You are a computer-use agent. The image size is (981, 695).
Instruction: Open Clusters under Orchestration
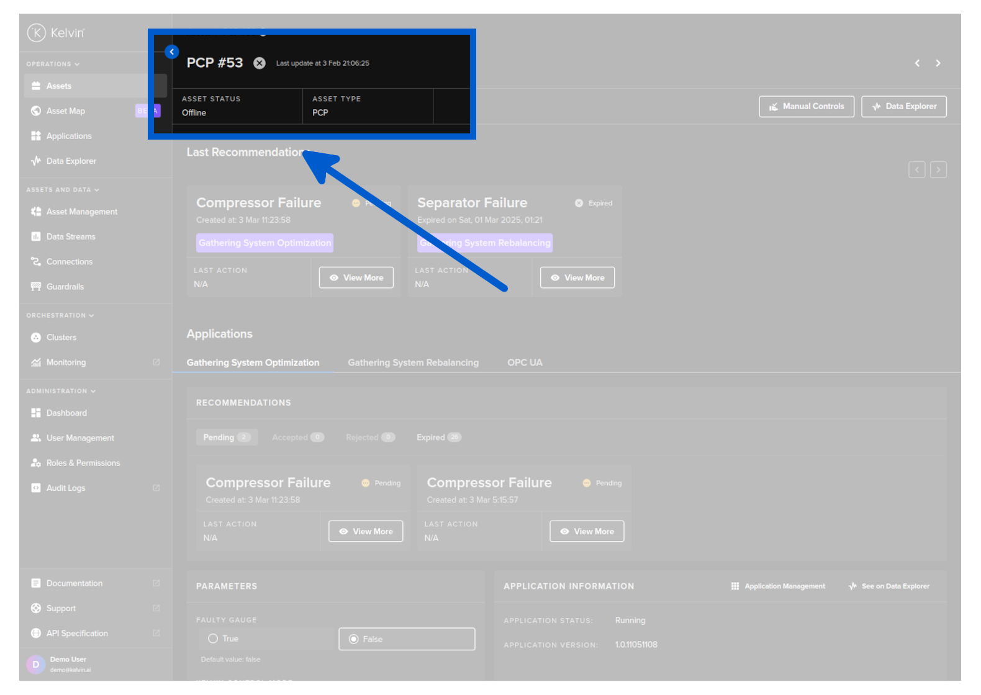pyautogui.click(x=61, y=338)
